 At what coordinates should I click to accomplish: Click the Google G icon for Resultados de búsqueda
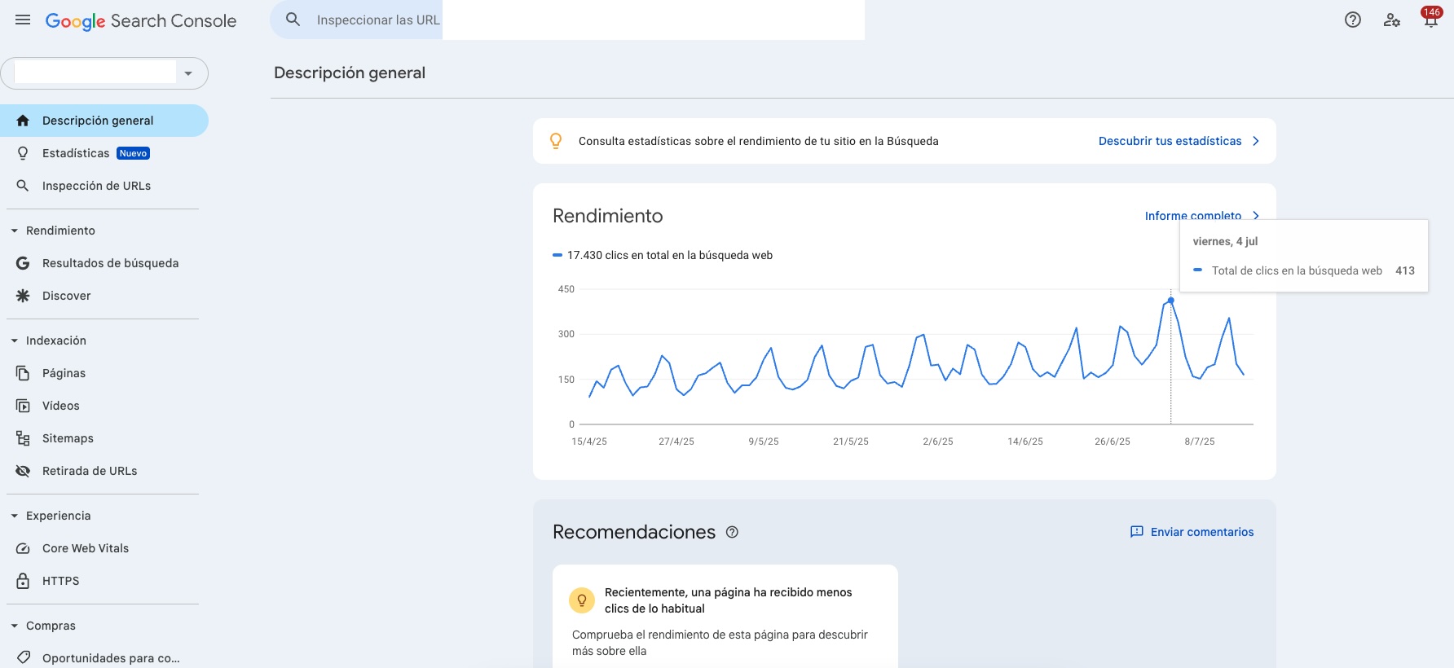pyautogui.click(x=23, y=263)
